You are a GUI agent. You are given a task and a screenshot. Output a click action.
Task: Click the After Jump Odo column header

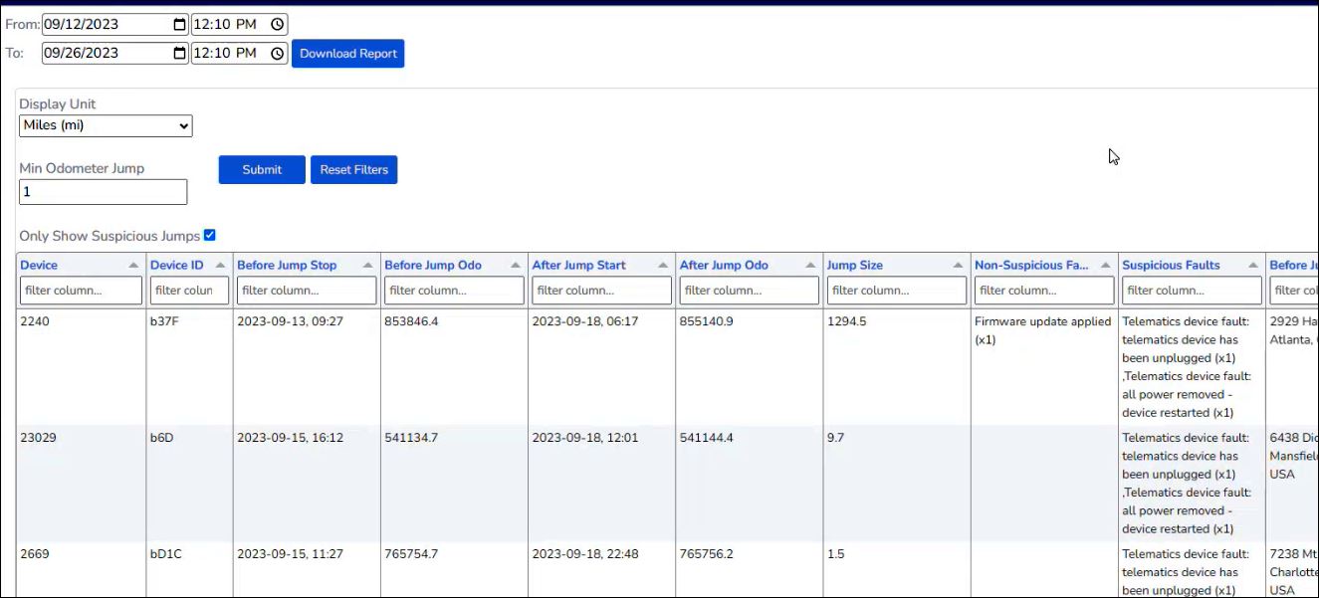[724, 266]
